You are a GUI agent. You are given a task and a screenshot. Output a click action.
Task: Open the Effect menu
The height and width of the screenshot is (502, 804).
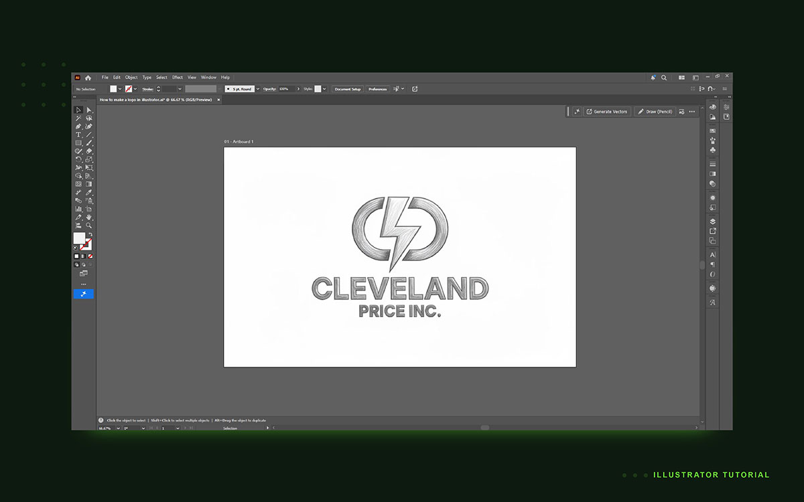click(178, 78)
